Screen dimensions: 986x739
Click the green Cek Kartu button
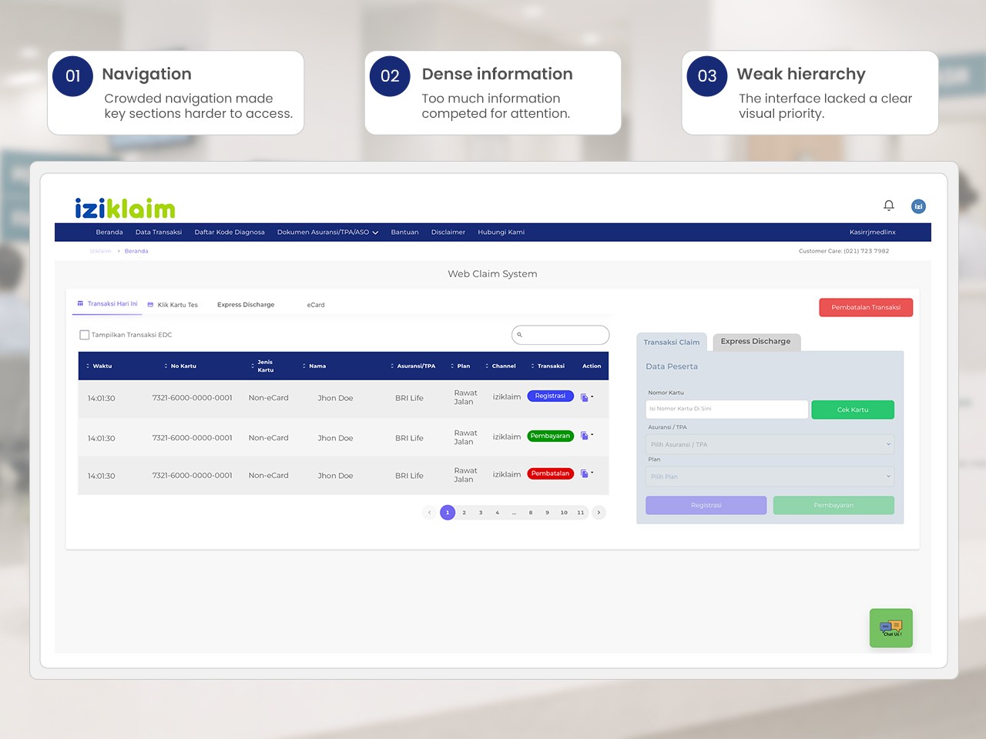pos(853,410)
